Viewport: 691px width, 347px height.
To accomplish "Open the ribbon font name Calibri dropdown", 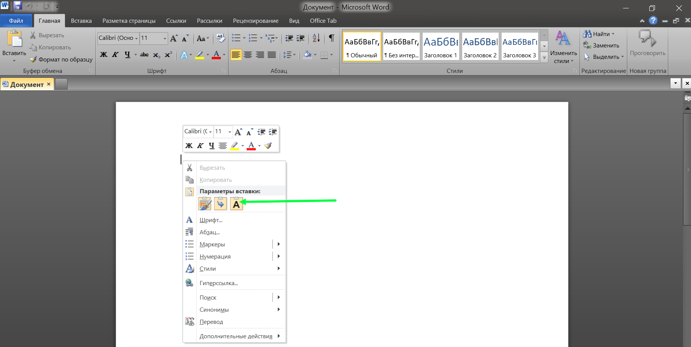I will coord(136,38).
